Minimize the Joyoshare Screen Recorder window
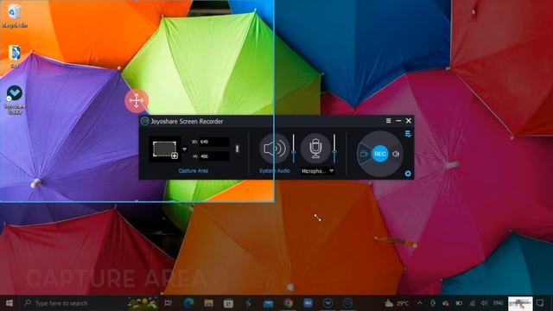 [398, 121]
